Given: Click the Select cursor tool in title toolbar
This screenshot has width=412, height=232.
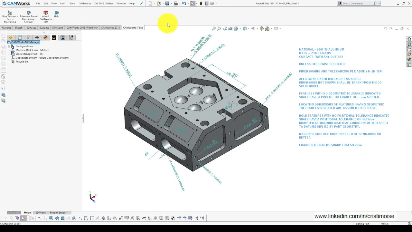Looking at the screenshot, I should point(192,3).
